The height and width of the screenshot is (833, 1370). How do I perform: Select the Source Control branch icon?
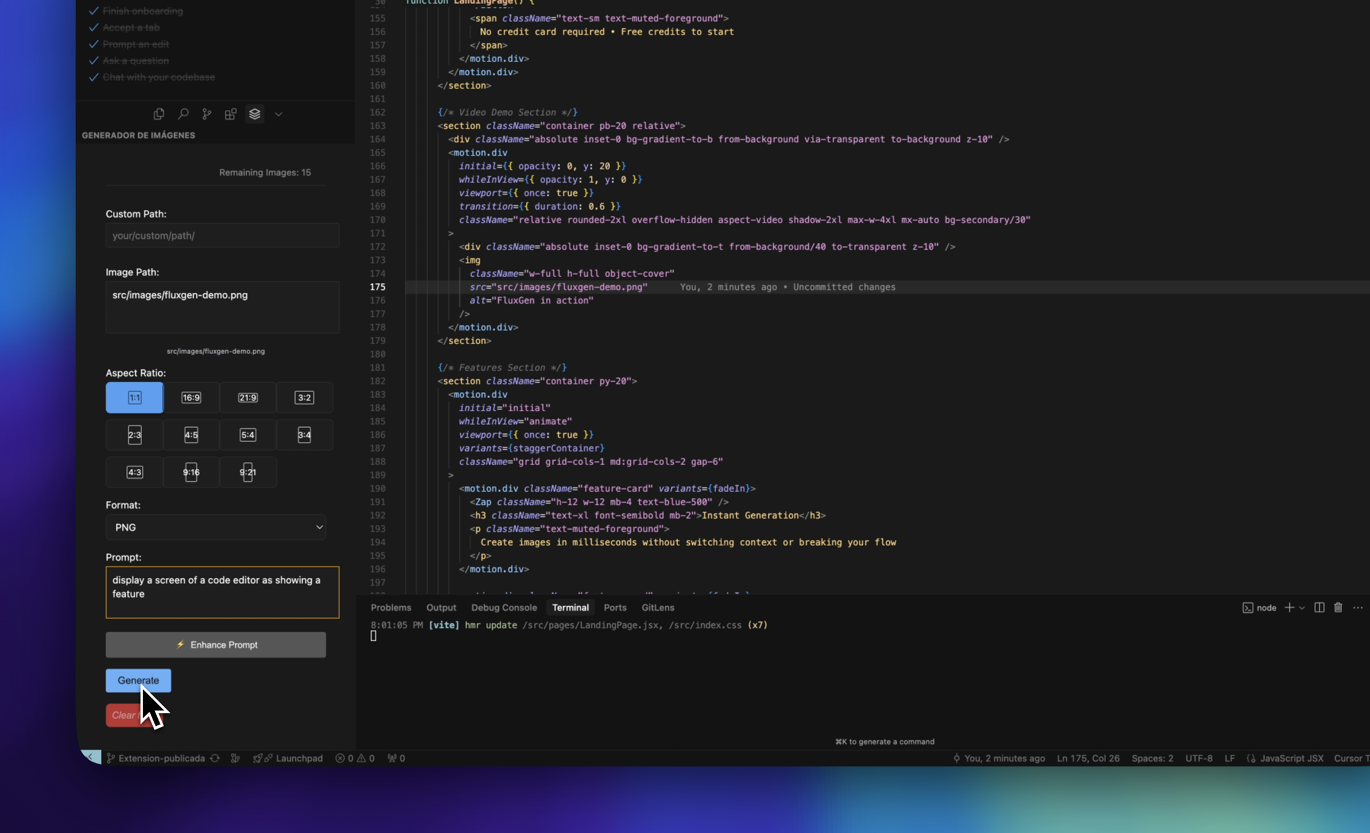coord(207,114)
